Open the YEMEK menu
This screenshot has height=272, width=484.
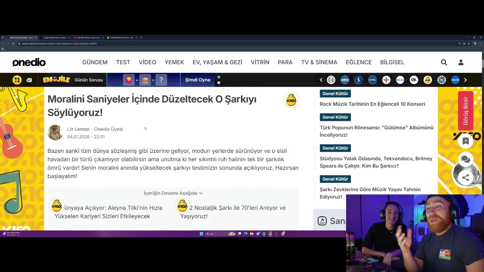click(x=174, y=62)
